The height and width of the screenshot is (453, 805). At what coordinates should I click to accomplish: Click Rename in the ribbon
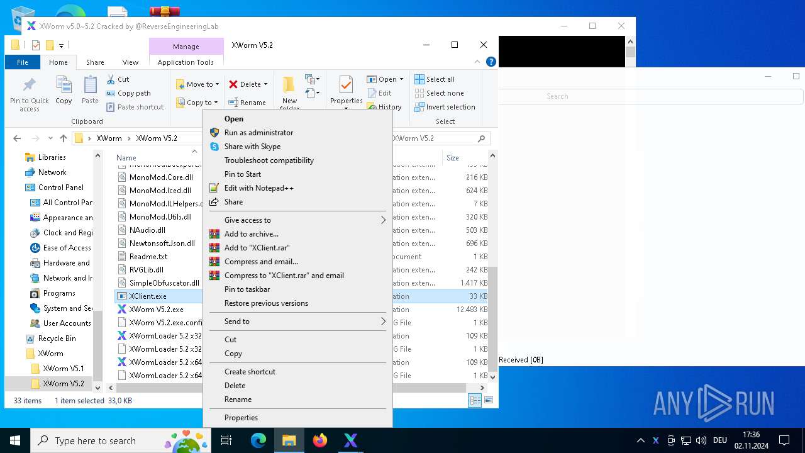pos(247,103)
